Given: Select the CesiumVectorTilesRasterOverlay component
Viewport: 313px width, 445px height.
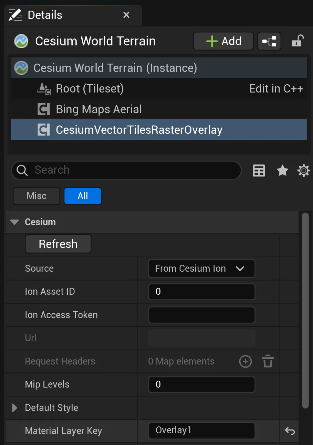Looking at the screenshot, I should (159, 130).
